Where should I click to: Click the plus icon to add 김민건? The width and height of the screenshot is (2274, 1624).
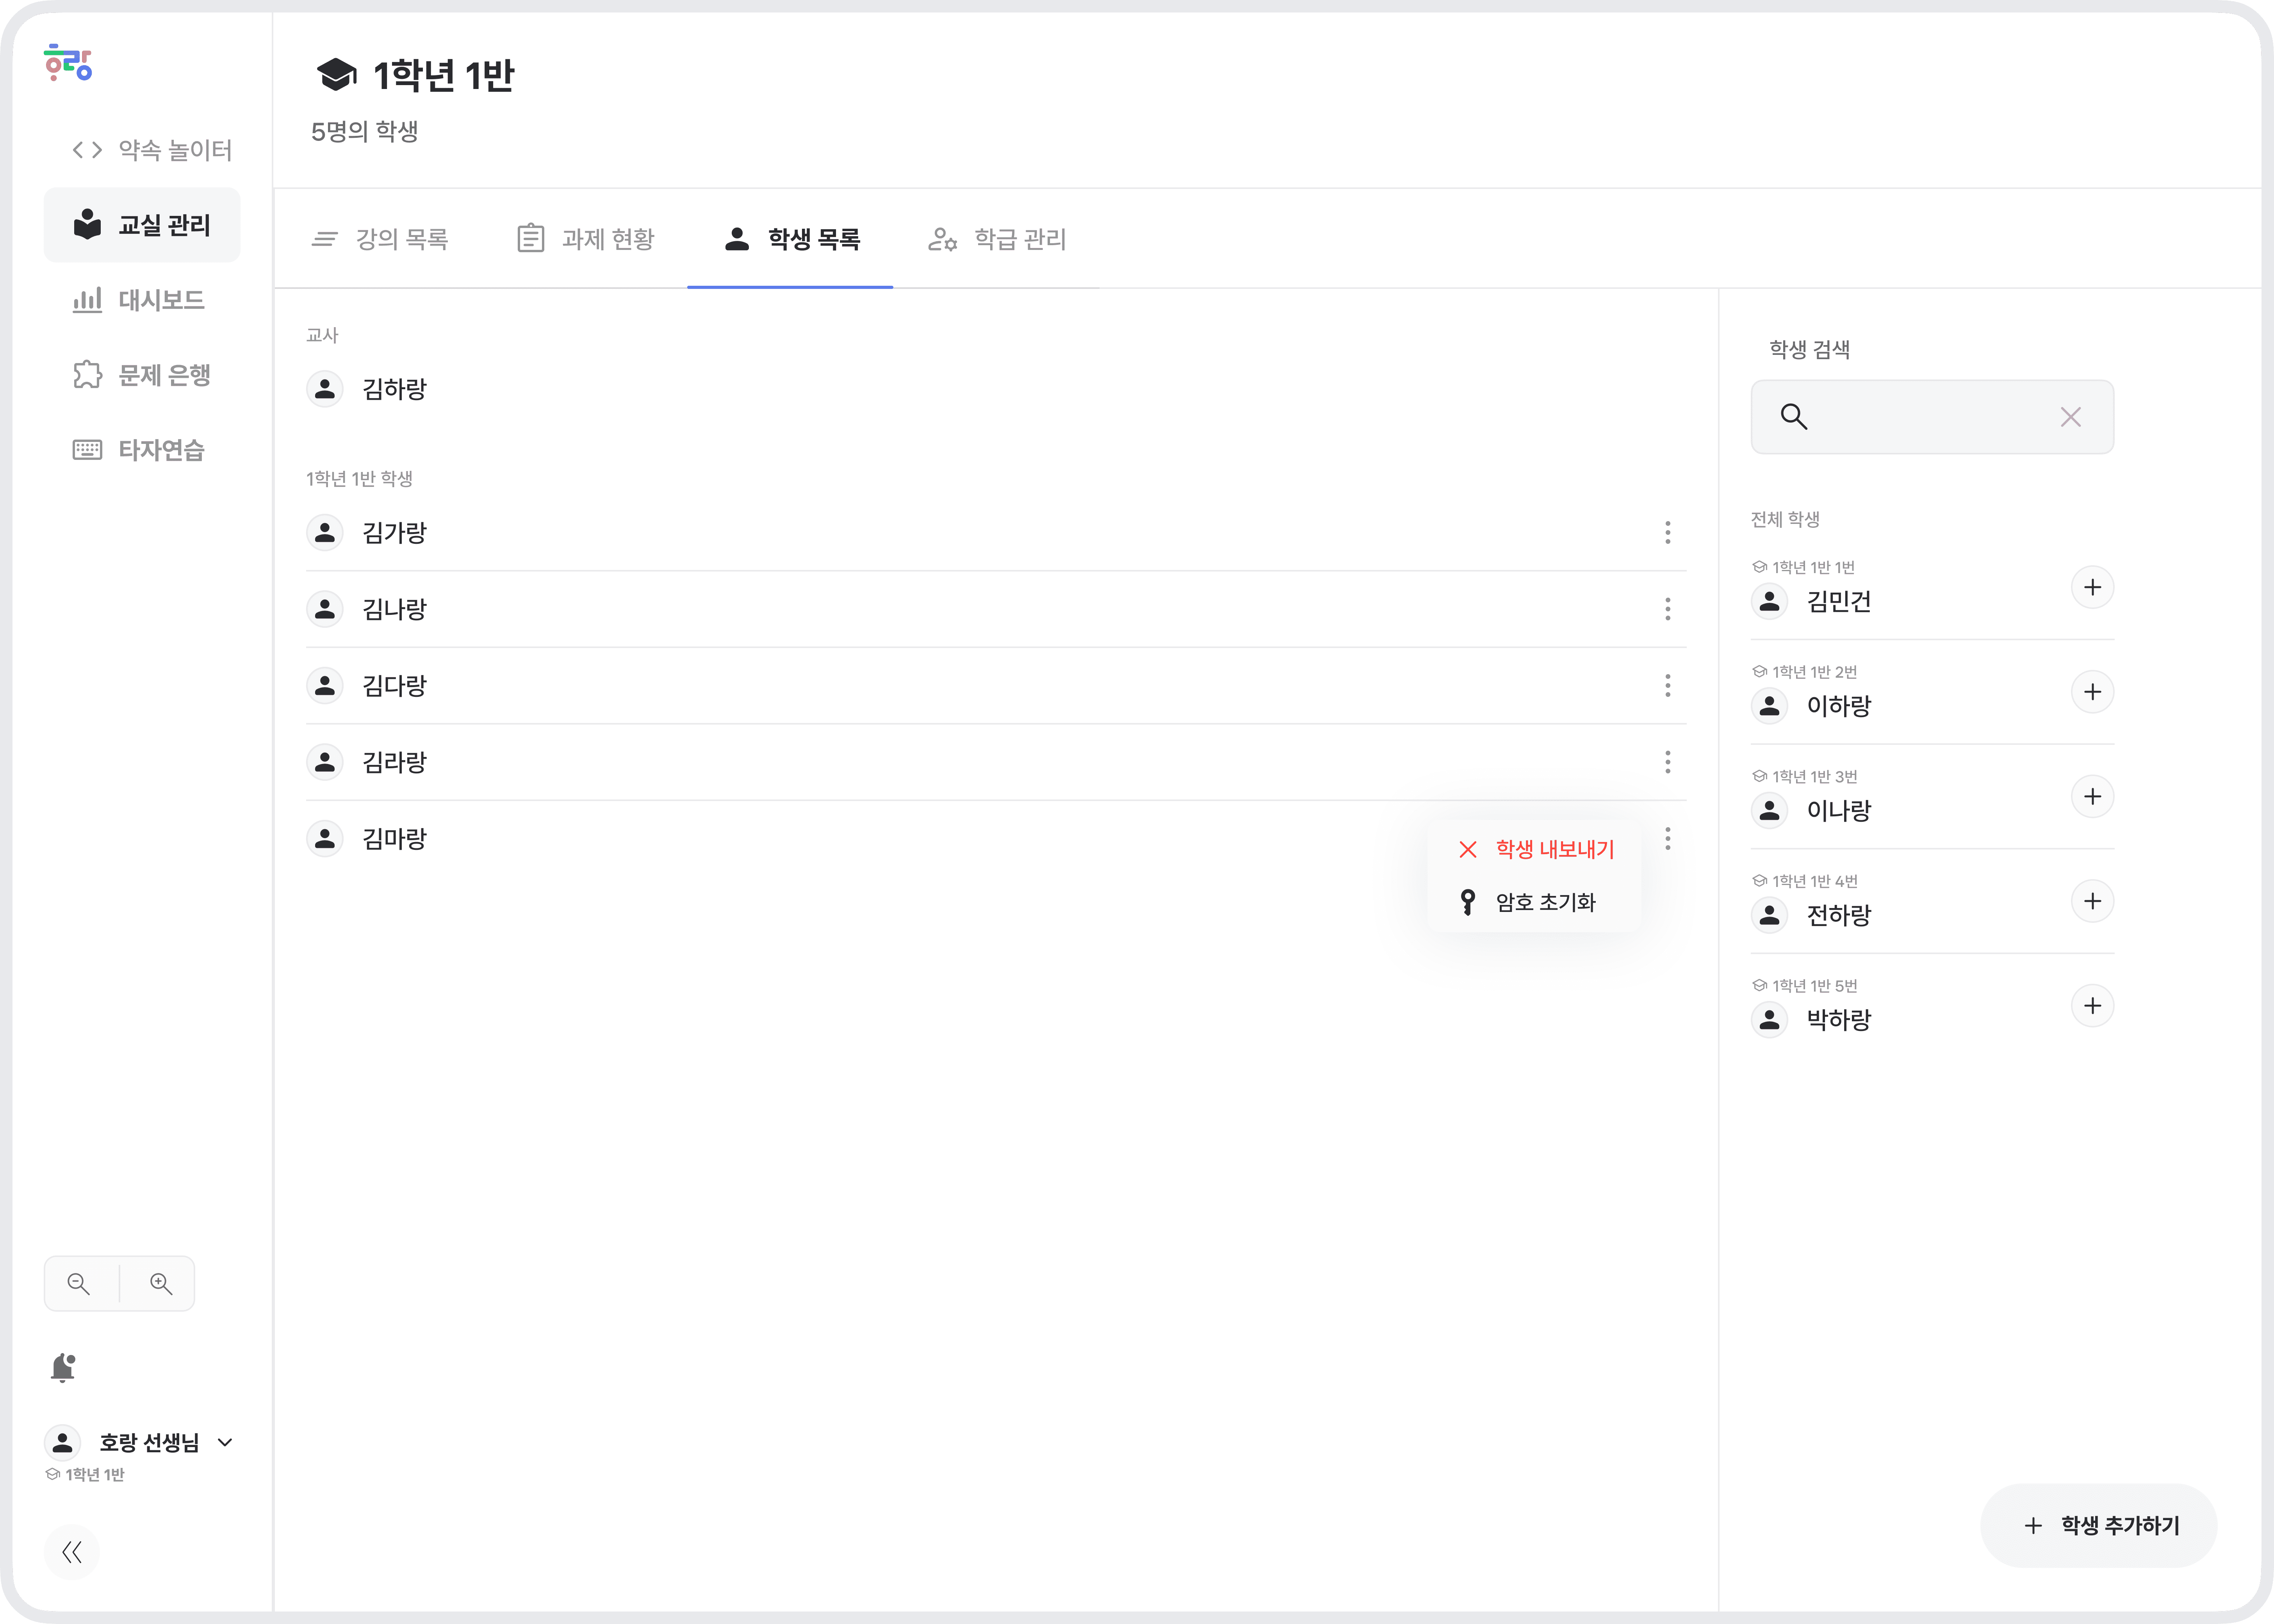[2092, 587]
